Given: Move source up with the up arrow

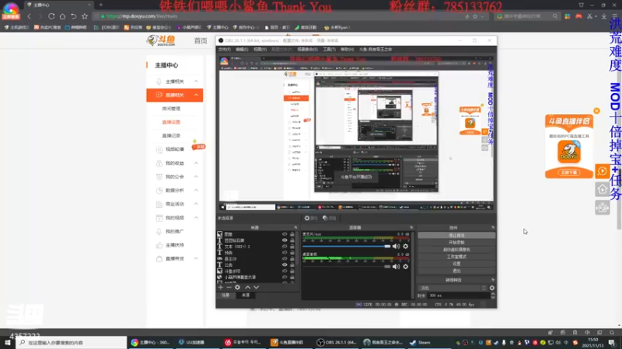Looking at the screenshot, I should (247, 287).
